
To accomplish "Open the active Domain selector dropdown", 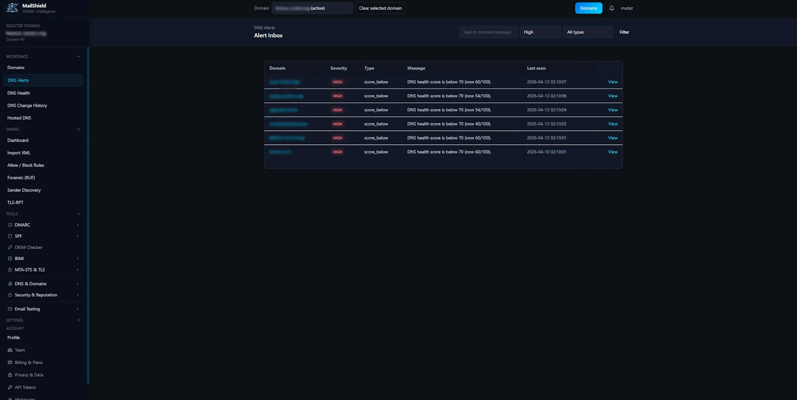I will click(312, 8).
